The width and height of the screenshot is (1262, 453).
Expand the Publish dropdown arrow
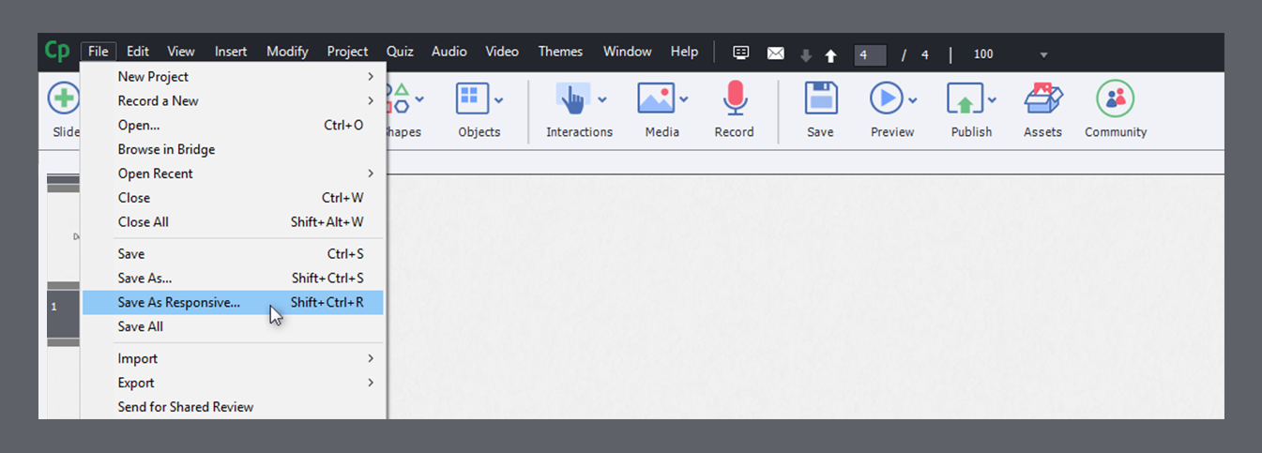coord(991,100)
